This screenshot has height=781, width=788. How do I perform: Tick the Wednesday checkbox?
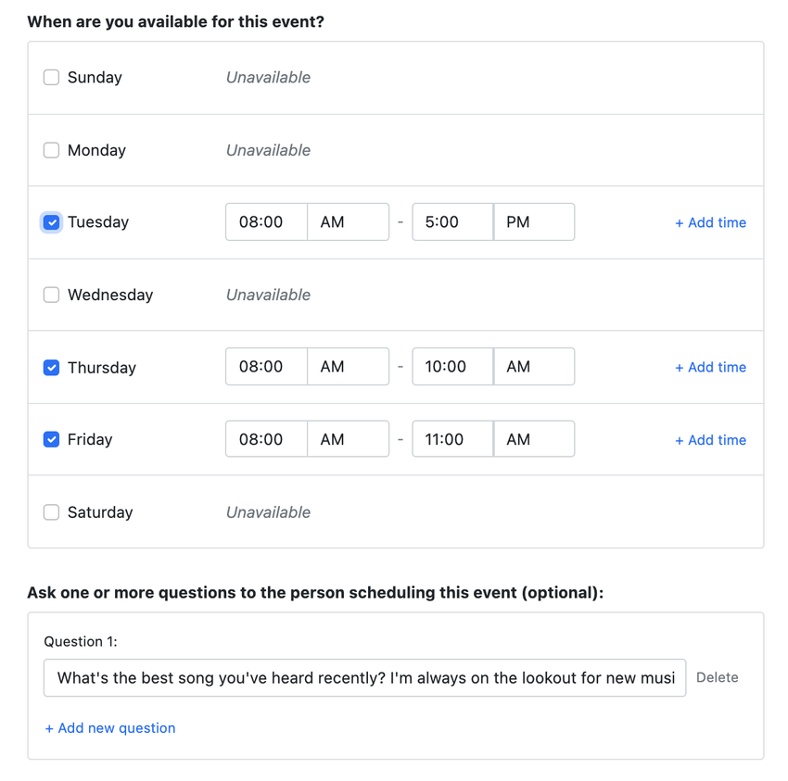click(51, 295)
